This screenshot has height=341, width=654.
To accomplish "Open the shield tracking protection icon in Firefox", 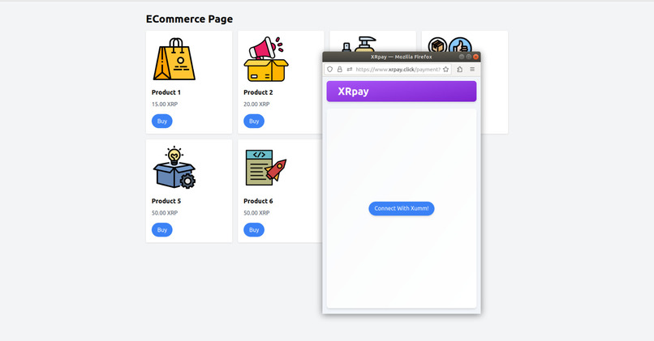I will click(330, 70).
